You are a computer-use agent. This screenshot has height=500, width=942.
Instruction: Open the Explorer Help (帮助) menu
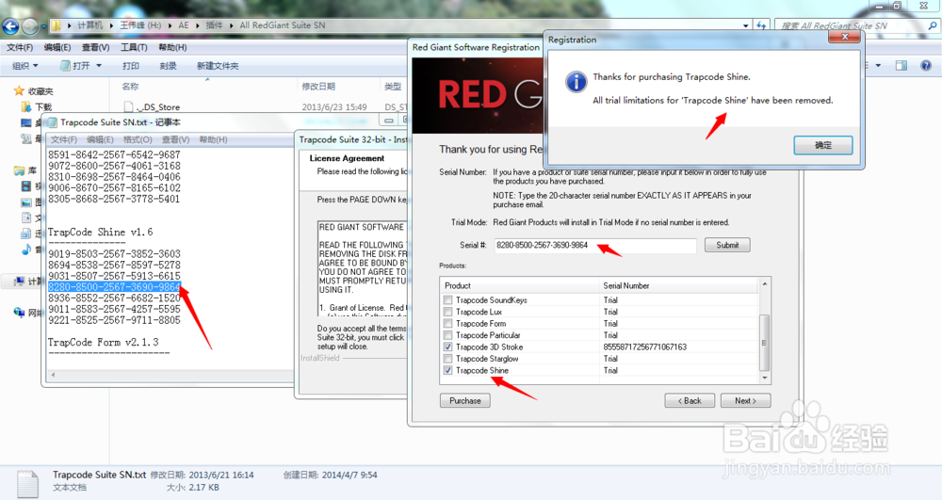click(x=172, y=47)
